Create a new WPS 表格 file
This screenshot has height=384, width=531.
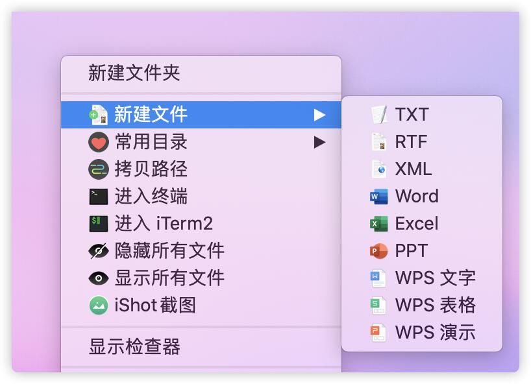click(422, 305)
